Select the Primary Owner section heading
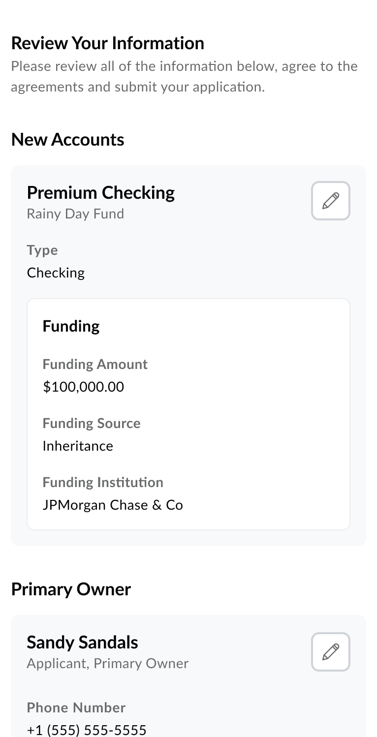Image resolution: width=377 pixels, height=737 pixels. click(x=71, y=589)
